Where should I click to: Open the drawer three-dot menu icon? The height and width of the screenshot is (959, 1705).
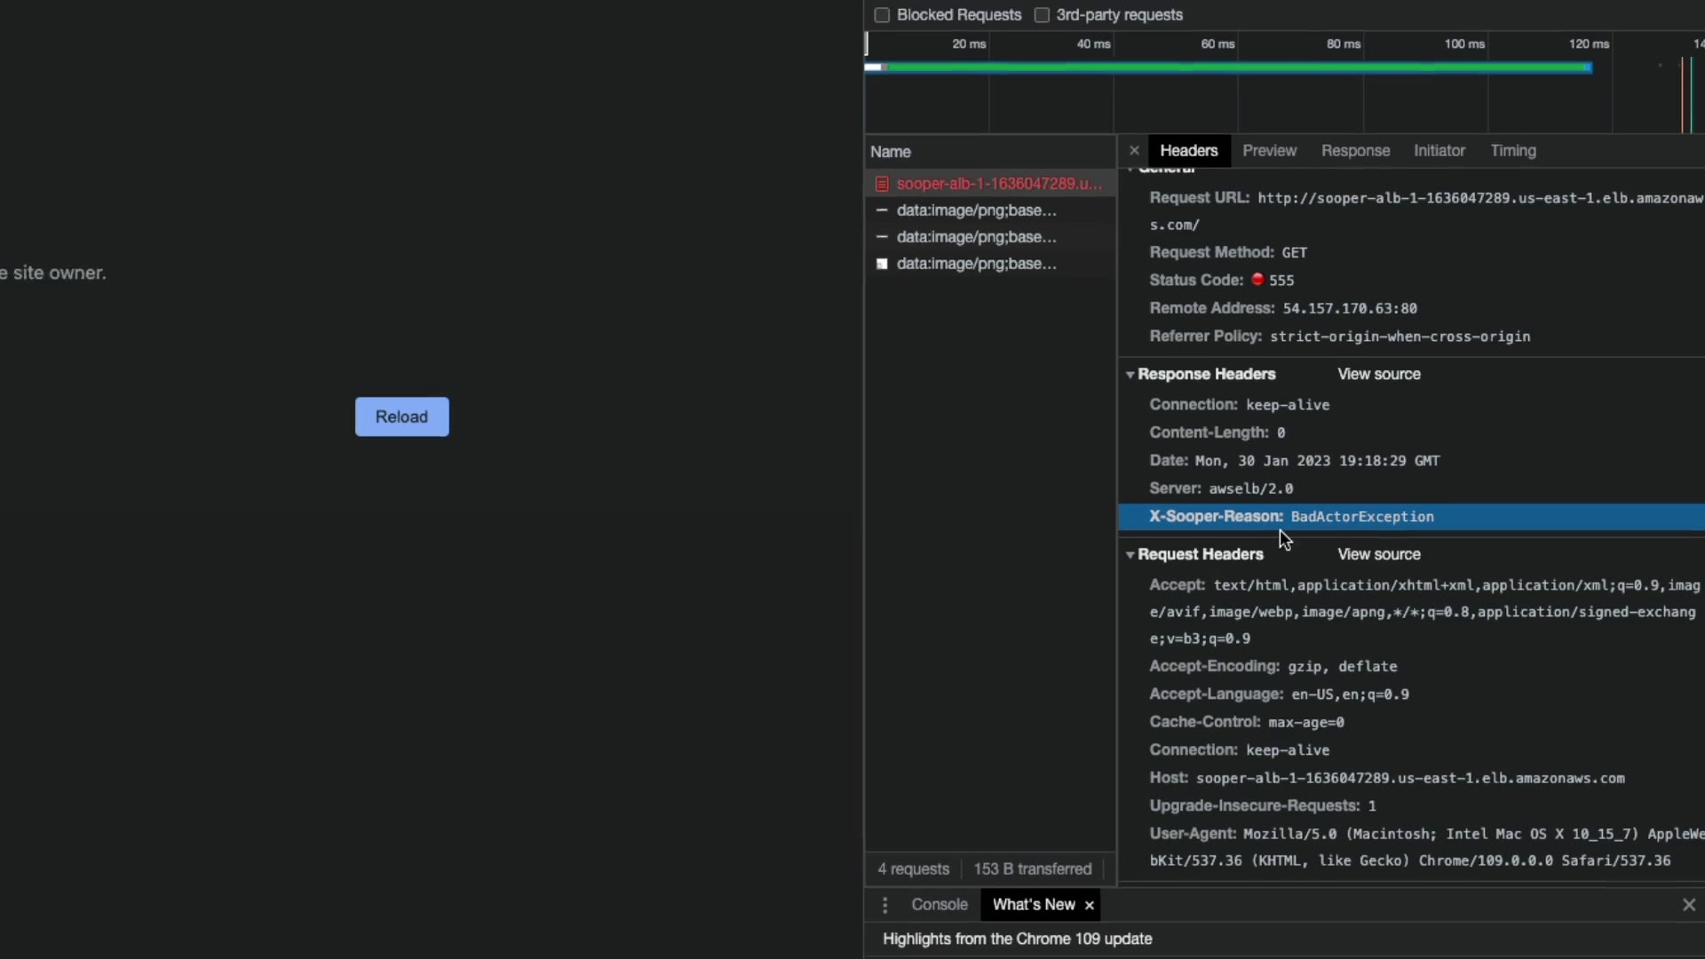point(884,905)
